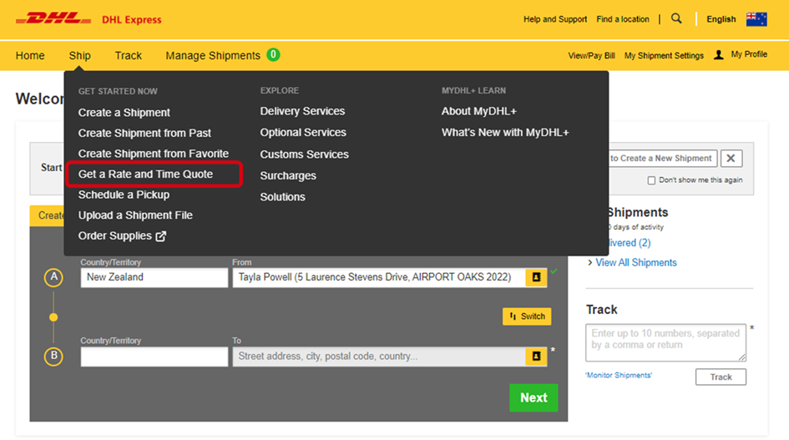
Task: Open the Track menu
Action: click(129, 55)
